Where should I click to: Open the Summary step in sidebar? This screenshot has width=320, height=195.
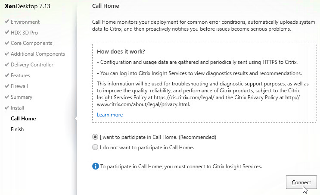click(22, 97)
